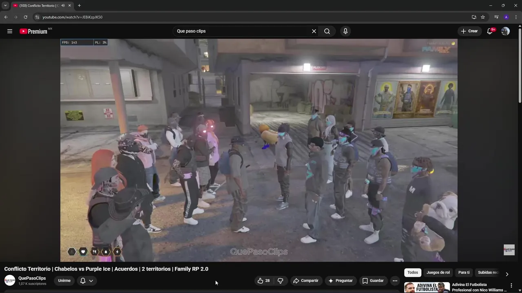Open the QuePasoClips channel avatar

pyautogui.click(x=10, y=280)
